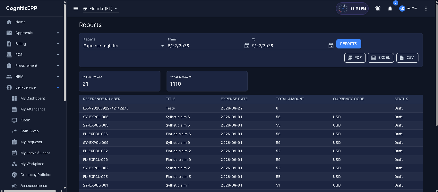438x192 pixels.
Task: Click the REFERENCE NUMBER column header
Action: 102,99
